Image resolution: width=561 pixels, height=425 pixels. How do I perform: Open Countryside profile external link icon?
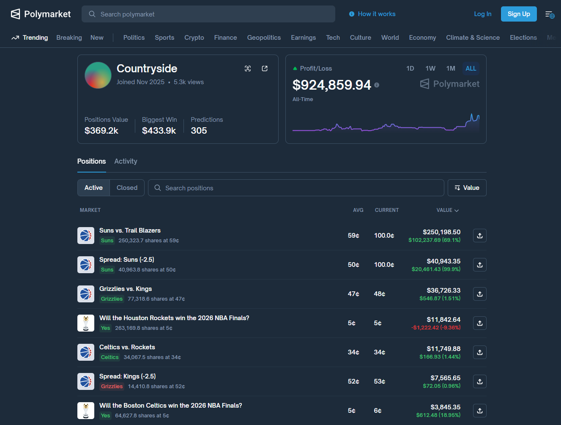(265, 69)
